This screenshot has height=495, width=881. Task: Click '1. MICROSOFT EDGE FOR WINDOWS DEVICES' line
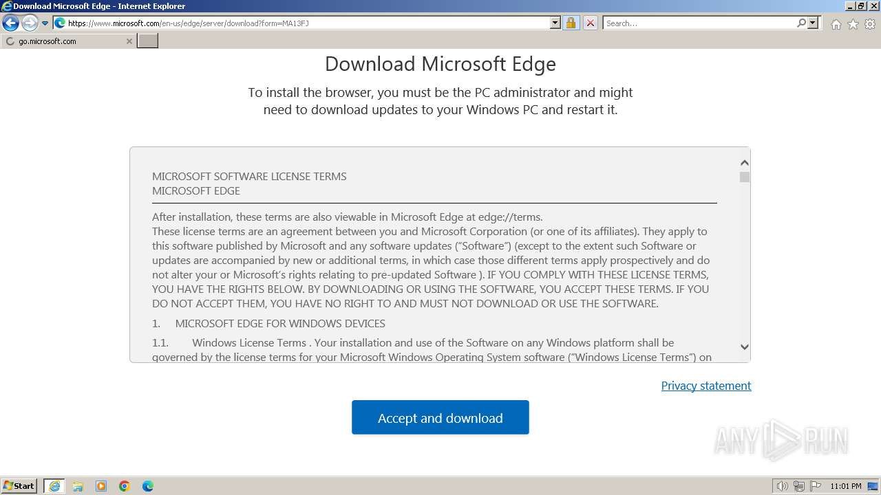pyautogui.click(x=268, y=323)
